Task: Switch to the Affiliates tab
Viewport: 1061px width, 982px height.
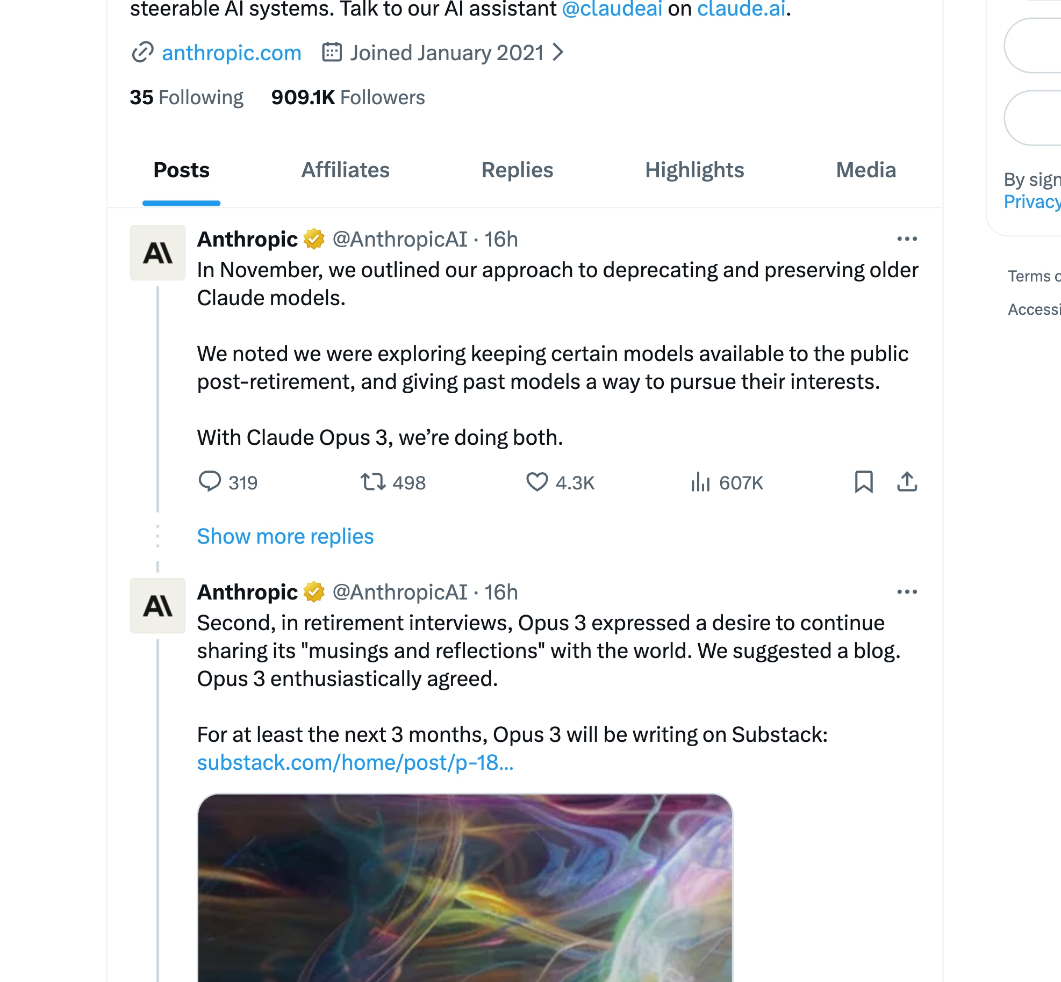Action: pyautogui.click(x=345, y=170)
